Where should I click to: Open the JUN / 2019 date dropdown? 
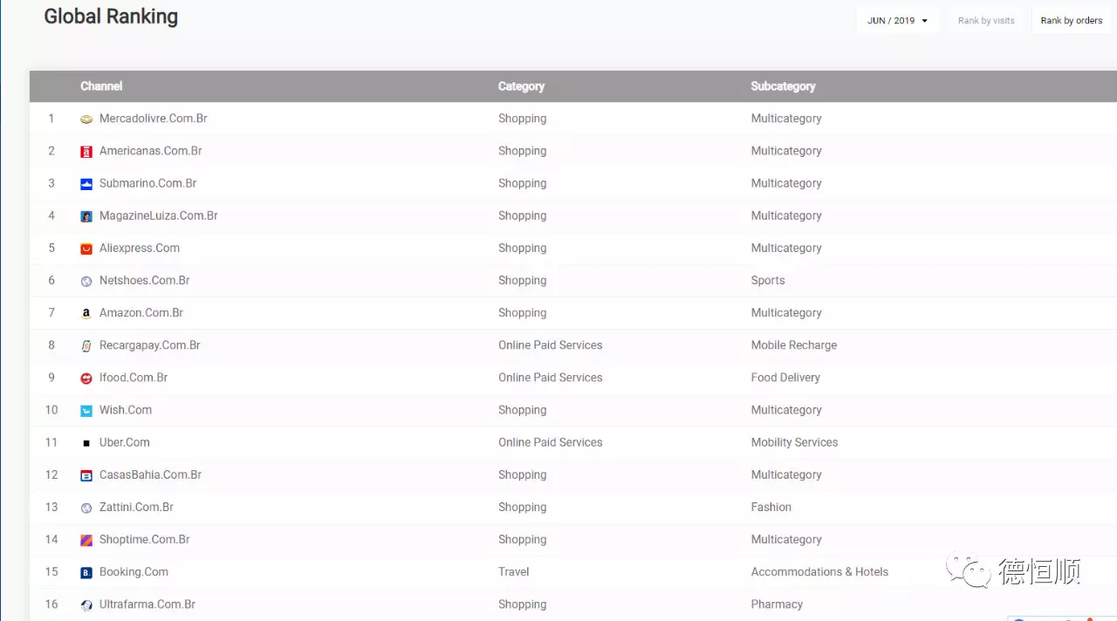point(897,20)
